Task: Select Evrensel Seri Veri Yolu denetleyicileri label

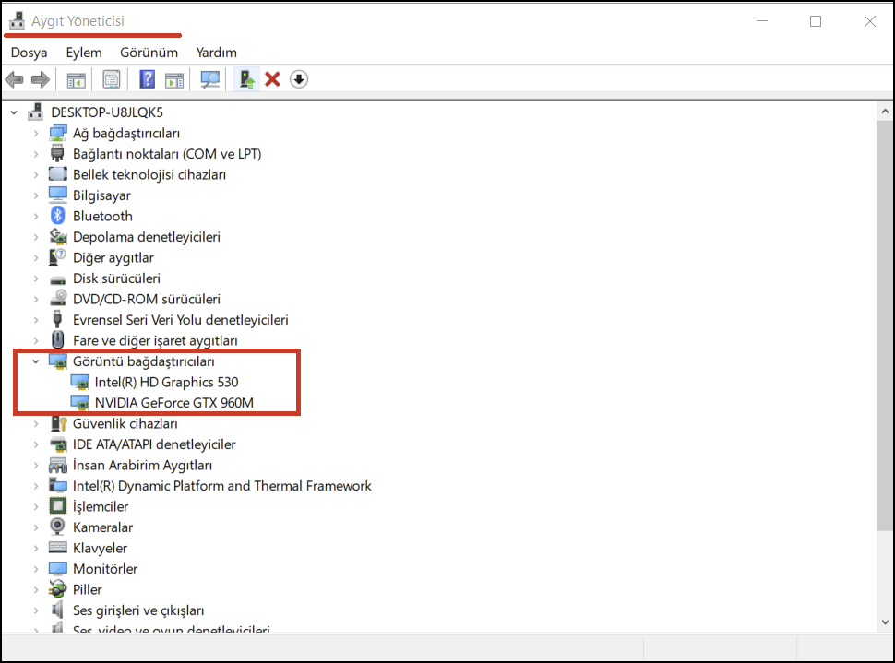Action: click(180, 320)
